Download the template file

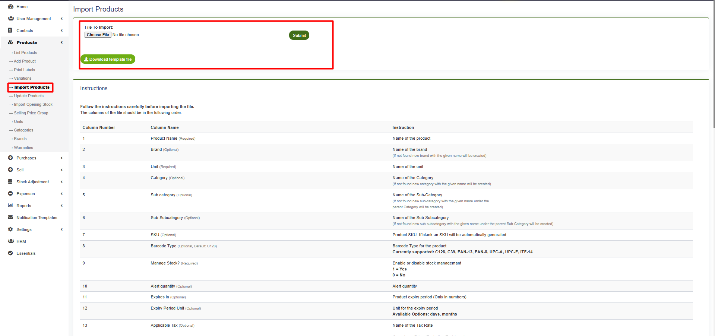(x=108, y=59)
